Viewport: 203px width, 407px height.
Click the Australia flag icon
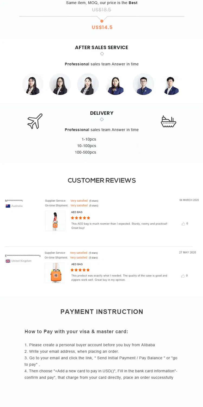tap(8, 206)
